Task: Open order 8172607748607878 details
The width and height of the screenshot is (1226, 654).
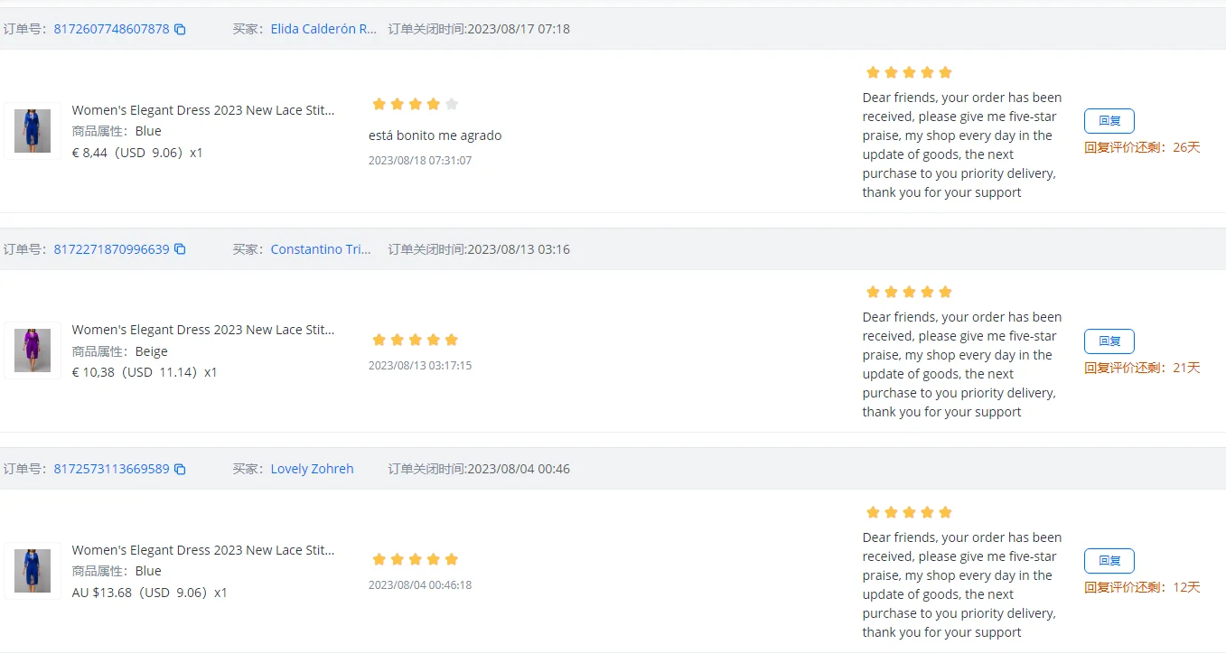Action: pyautogui.click(x=111, y=29)
